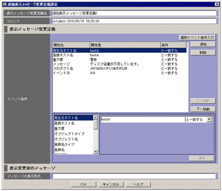Image resolution: width=222 pixels, height=191 pixels.
Task: Select オブジェクト名 in the attribute list
Action: (x=73, y=139)
